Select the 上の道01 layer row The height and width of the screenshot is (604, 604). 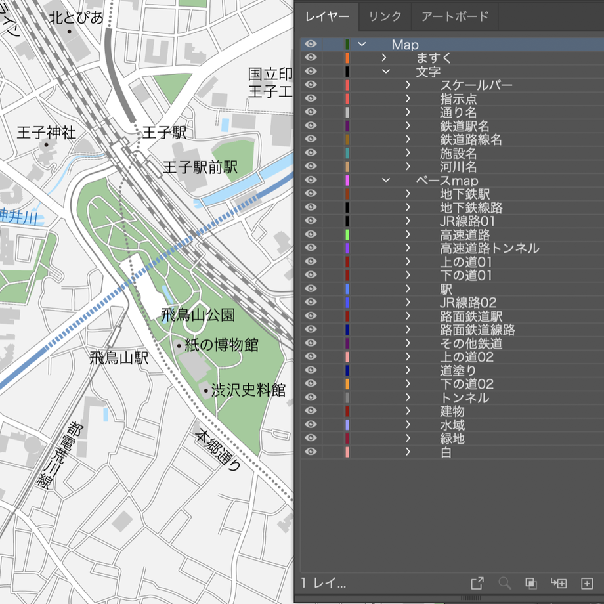[x=452, y=261]
